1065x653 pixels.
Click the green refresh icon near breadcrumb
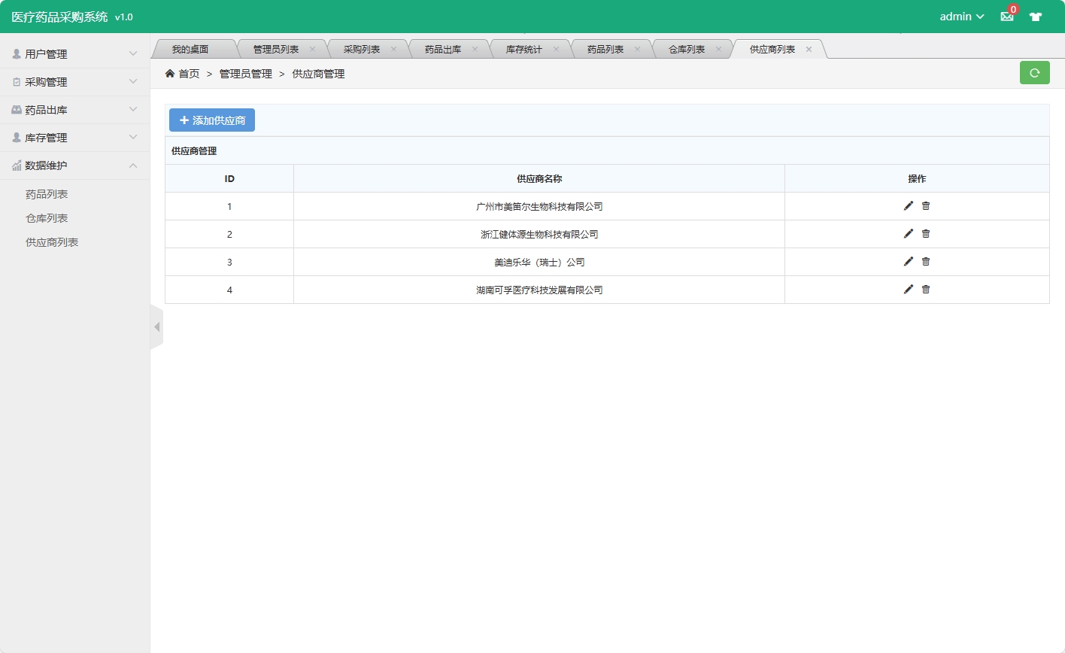(1034, 72)
